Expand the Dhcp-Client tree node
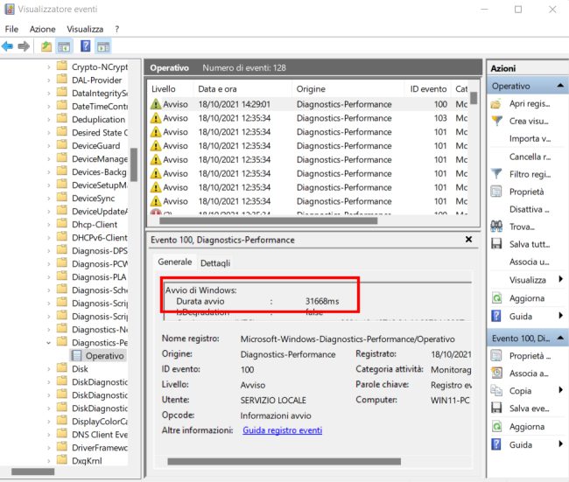The height and width of the screenshot is (482, 569). pos(49,225)
